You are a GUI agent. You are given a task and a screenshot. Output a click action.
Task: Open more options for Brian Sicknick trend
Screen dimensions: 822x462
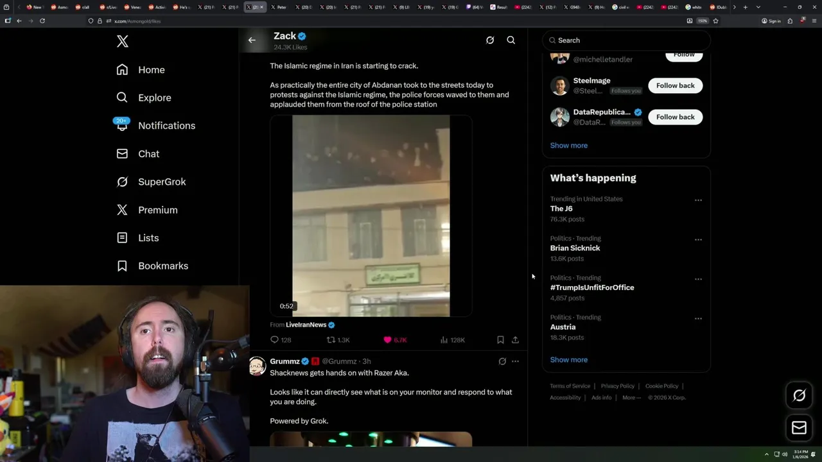click(698, 240)
